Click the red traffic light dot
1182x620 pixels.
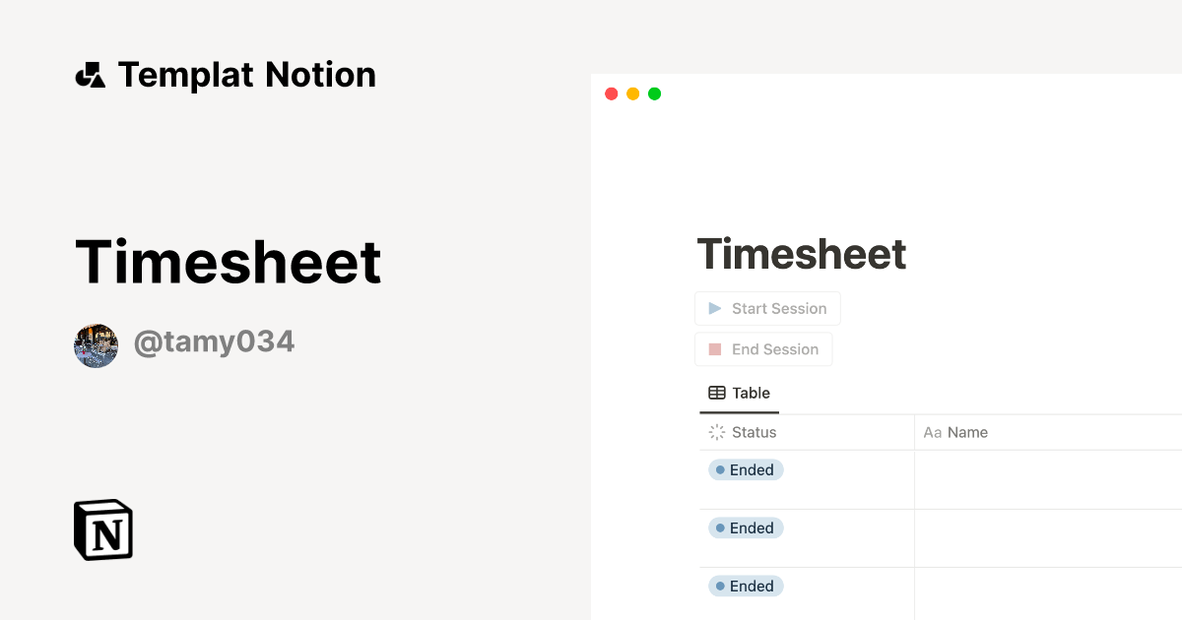pos(612,93)
